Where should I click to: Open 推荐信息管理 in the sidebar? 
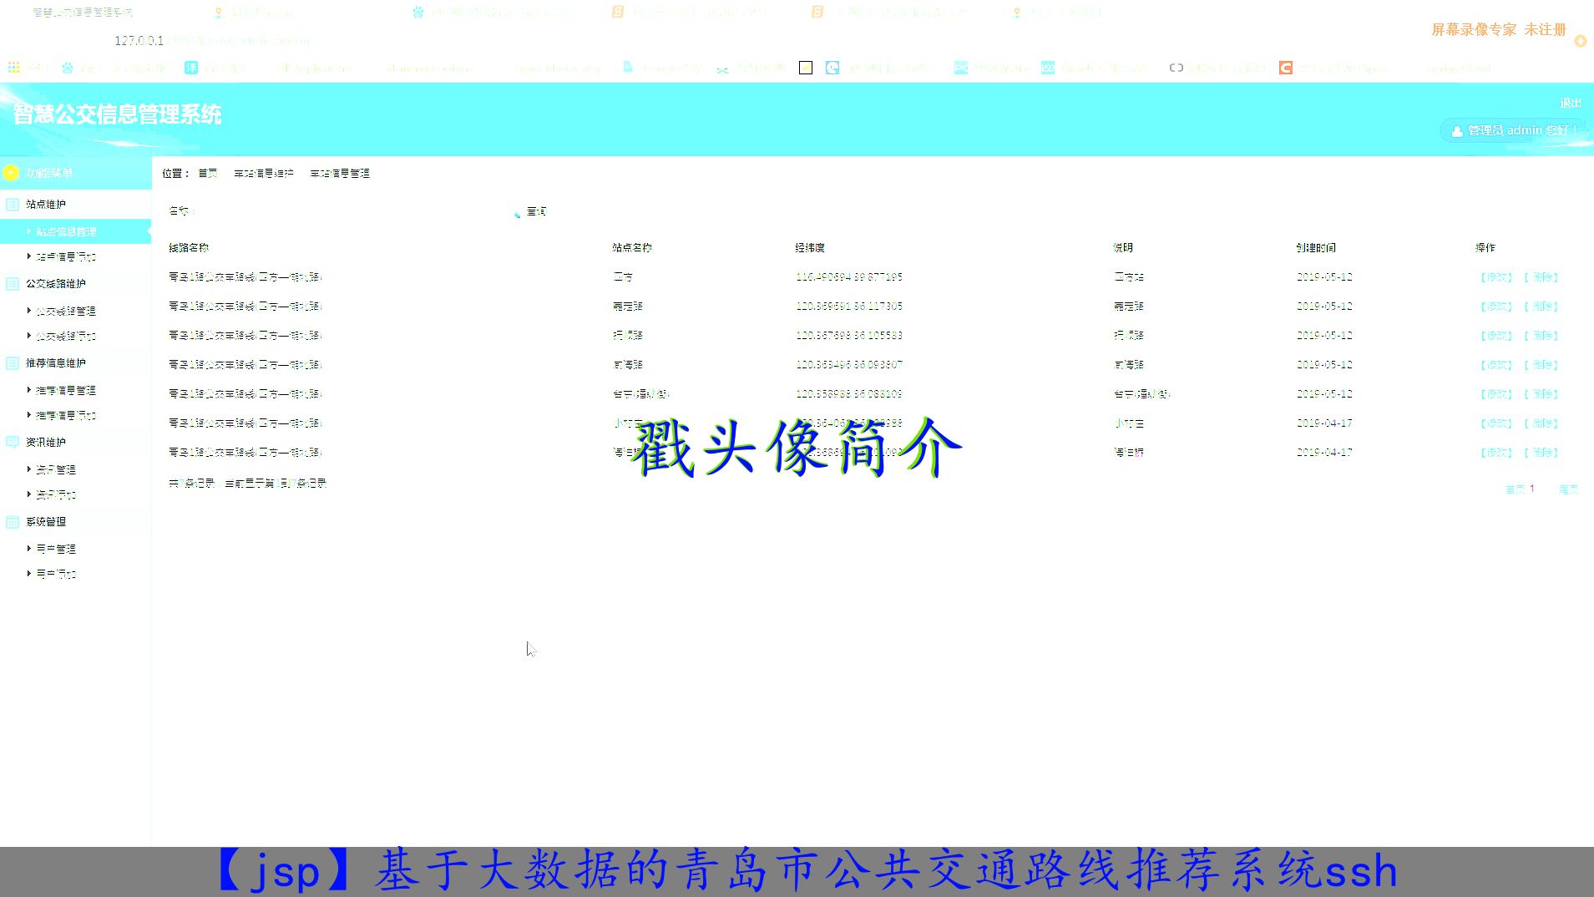click(66, 391)
